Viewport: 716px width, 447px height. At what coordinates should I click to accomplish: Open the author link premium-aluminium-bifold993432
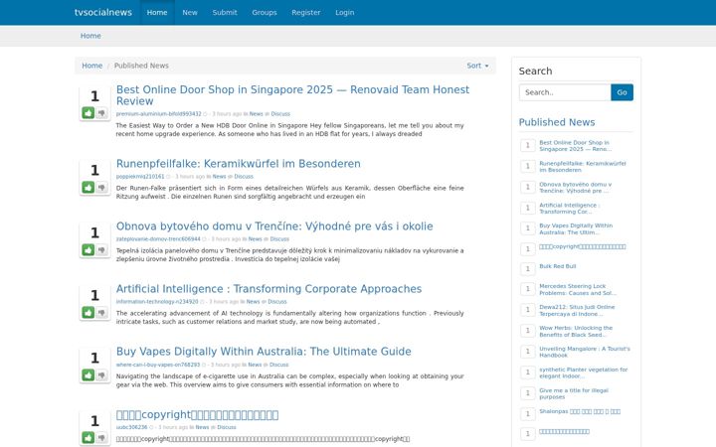(158, 114)
